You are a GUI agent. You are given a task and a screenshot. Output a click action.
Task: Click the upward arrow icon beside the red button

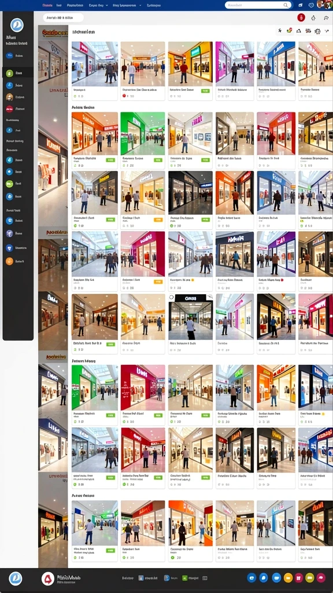[313, 18]
